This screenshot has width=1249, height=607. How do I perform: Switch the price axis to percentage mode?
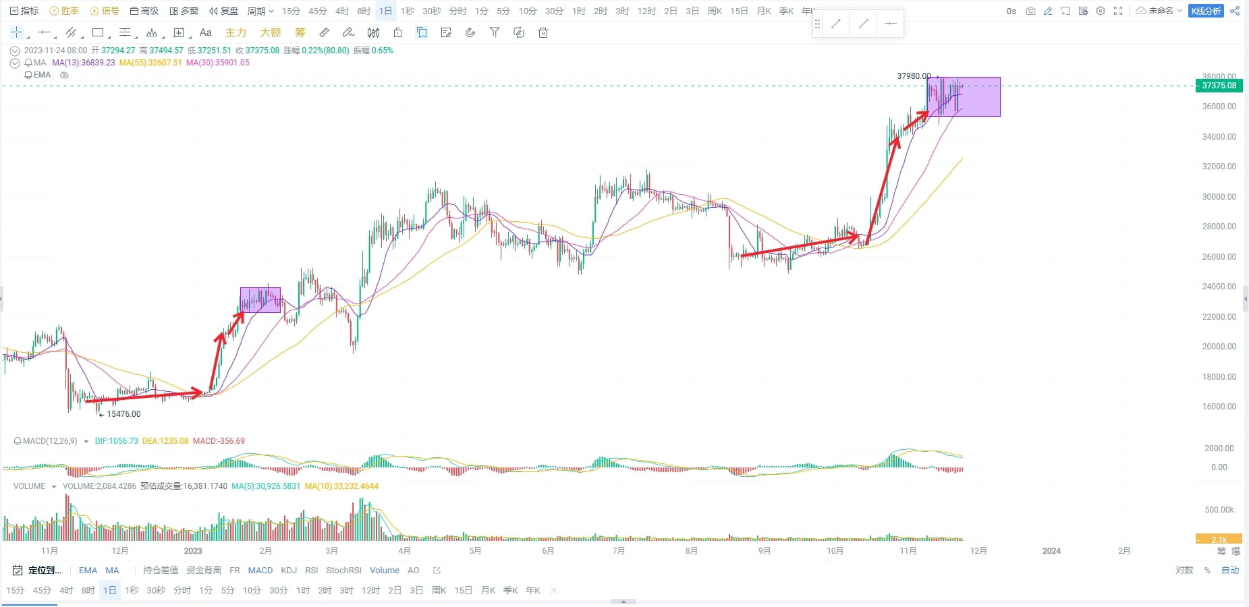click(1207, 570)
